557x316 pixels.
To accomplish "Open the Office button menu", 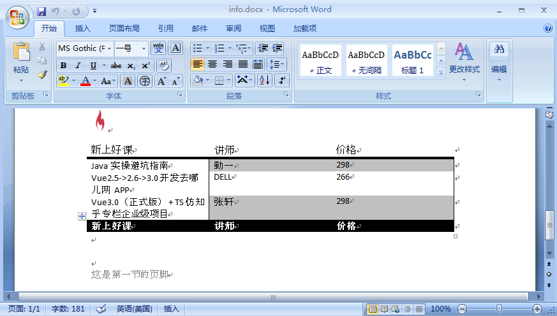I will coord(17,17).
